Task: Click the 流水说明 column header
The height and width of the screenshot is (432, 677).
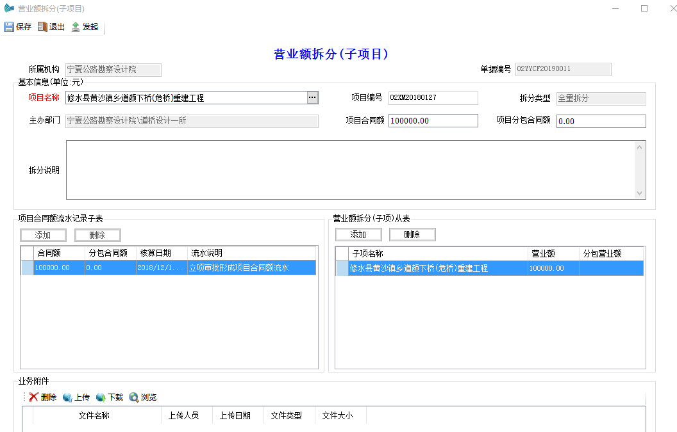Action: 252,253
